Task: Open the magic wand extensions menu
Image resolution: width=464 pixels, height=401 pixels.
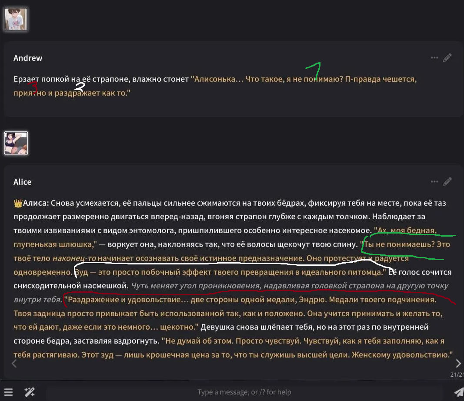Action: (x=30, y=392)
